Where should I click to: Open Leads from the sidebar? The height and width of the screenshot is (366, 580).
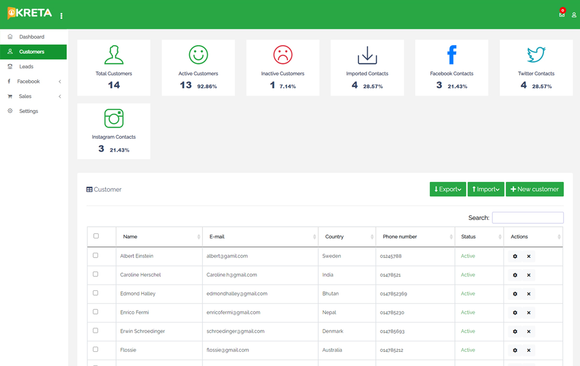(26, 67)
